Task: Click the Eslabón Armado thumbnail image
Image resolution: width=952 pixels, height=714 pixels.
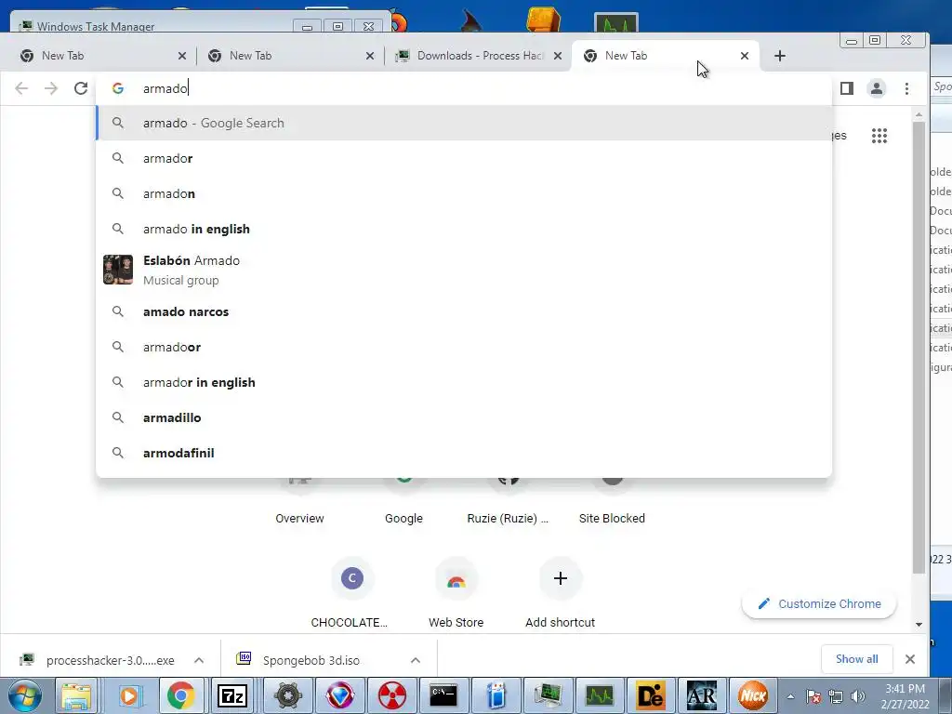Action: coord(118,270)
